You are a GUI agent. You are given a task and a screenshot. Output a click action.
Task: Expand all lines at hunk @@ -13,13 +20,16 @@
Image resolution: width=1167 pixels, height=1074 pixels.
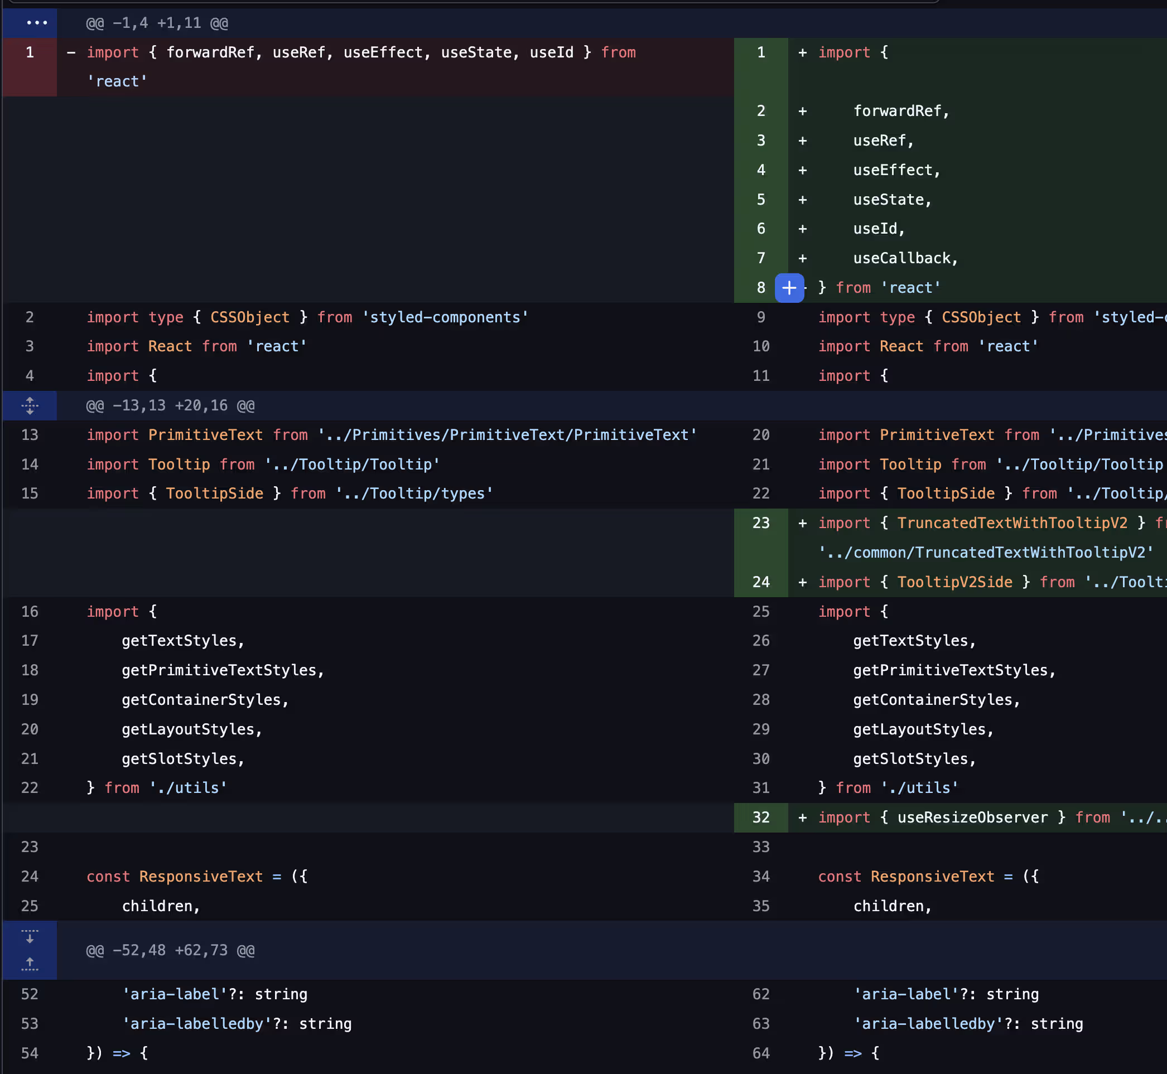[x=30, y=405]
